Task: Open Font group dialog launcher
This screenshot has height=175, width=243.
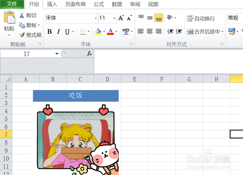Action: [x=131, y=44]
